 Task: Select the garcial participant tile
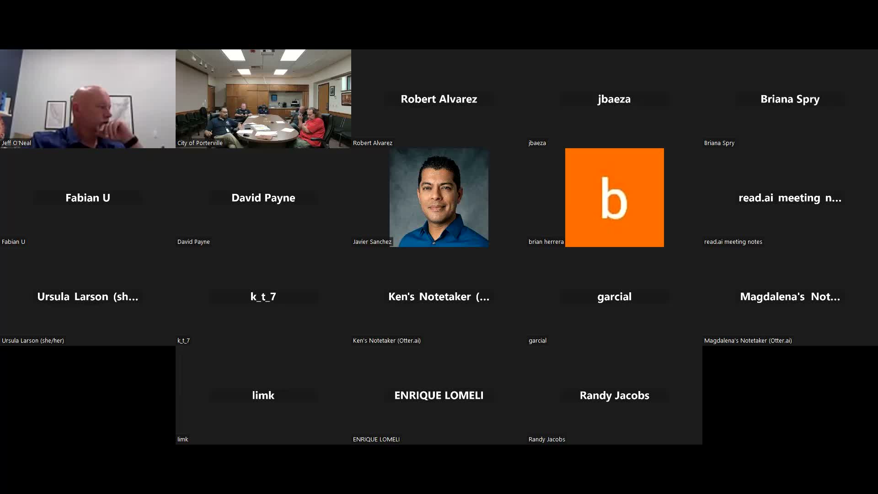click(614, 296)
